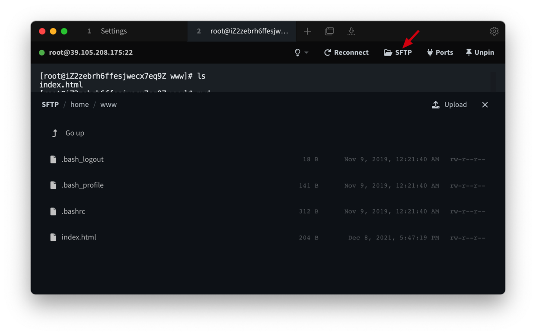536x335 pixels.
Task: Open a new tab with plus icon
Action: click(x=307, y=31)
